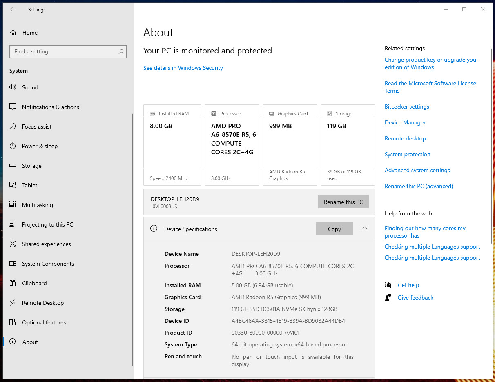Collapse the Device Specifications section

click(365, 228)
